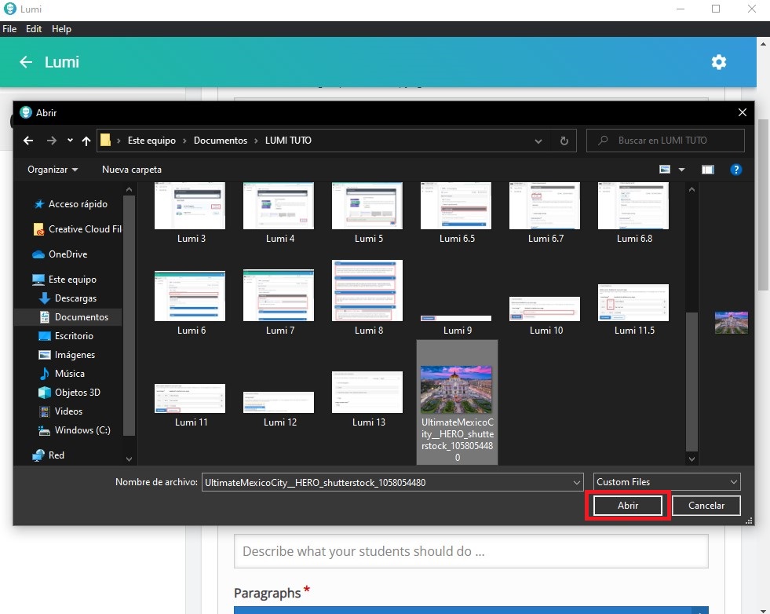Image resolution: width=770 pixels, height=614 pixels.
Task: Open the file dialog help icon
Action: 735,170
